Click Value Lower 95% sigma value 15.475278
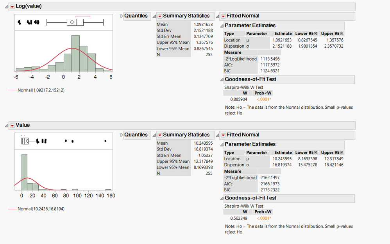The height and width of the screenshot is (244, 390). click(x=308, y=165)
